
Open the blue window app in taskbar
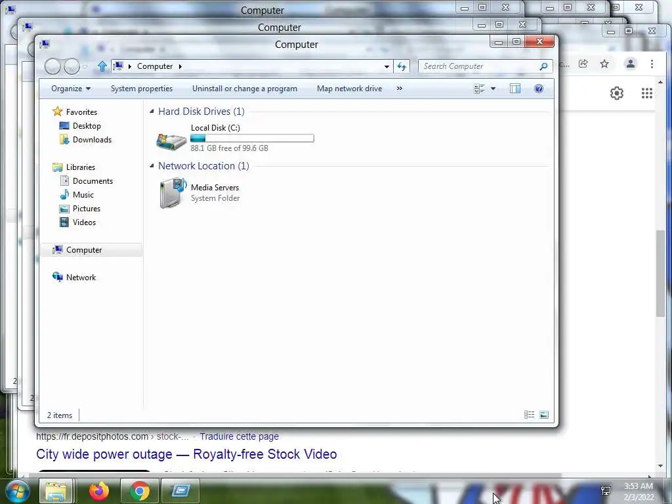180,491
